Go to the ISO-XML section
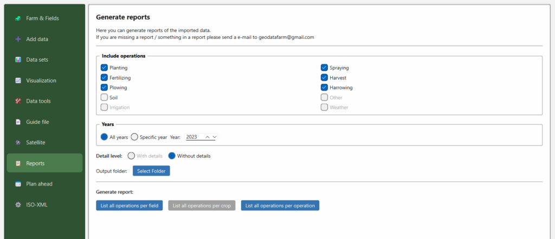 44,205
